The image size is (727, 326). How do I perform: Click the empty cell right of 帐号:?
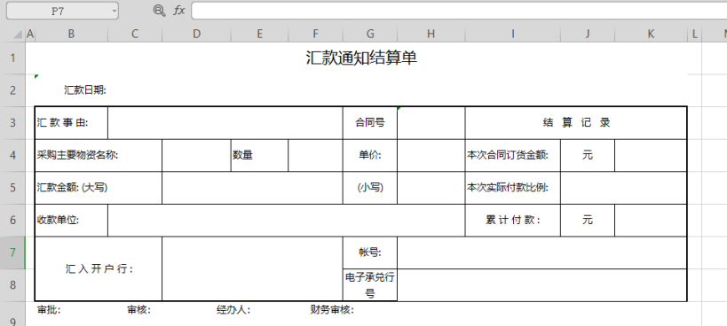click(541, 252)
